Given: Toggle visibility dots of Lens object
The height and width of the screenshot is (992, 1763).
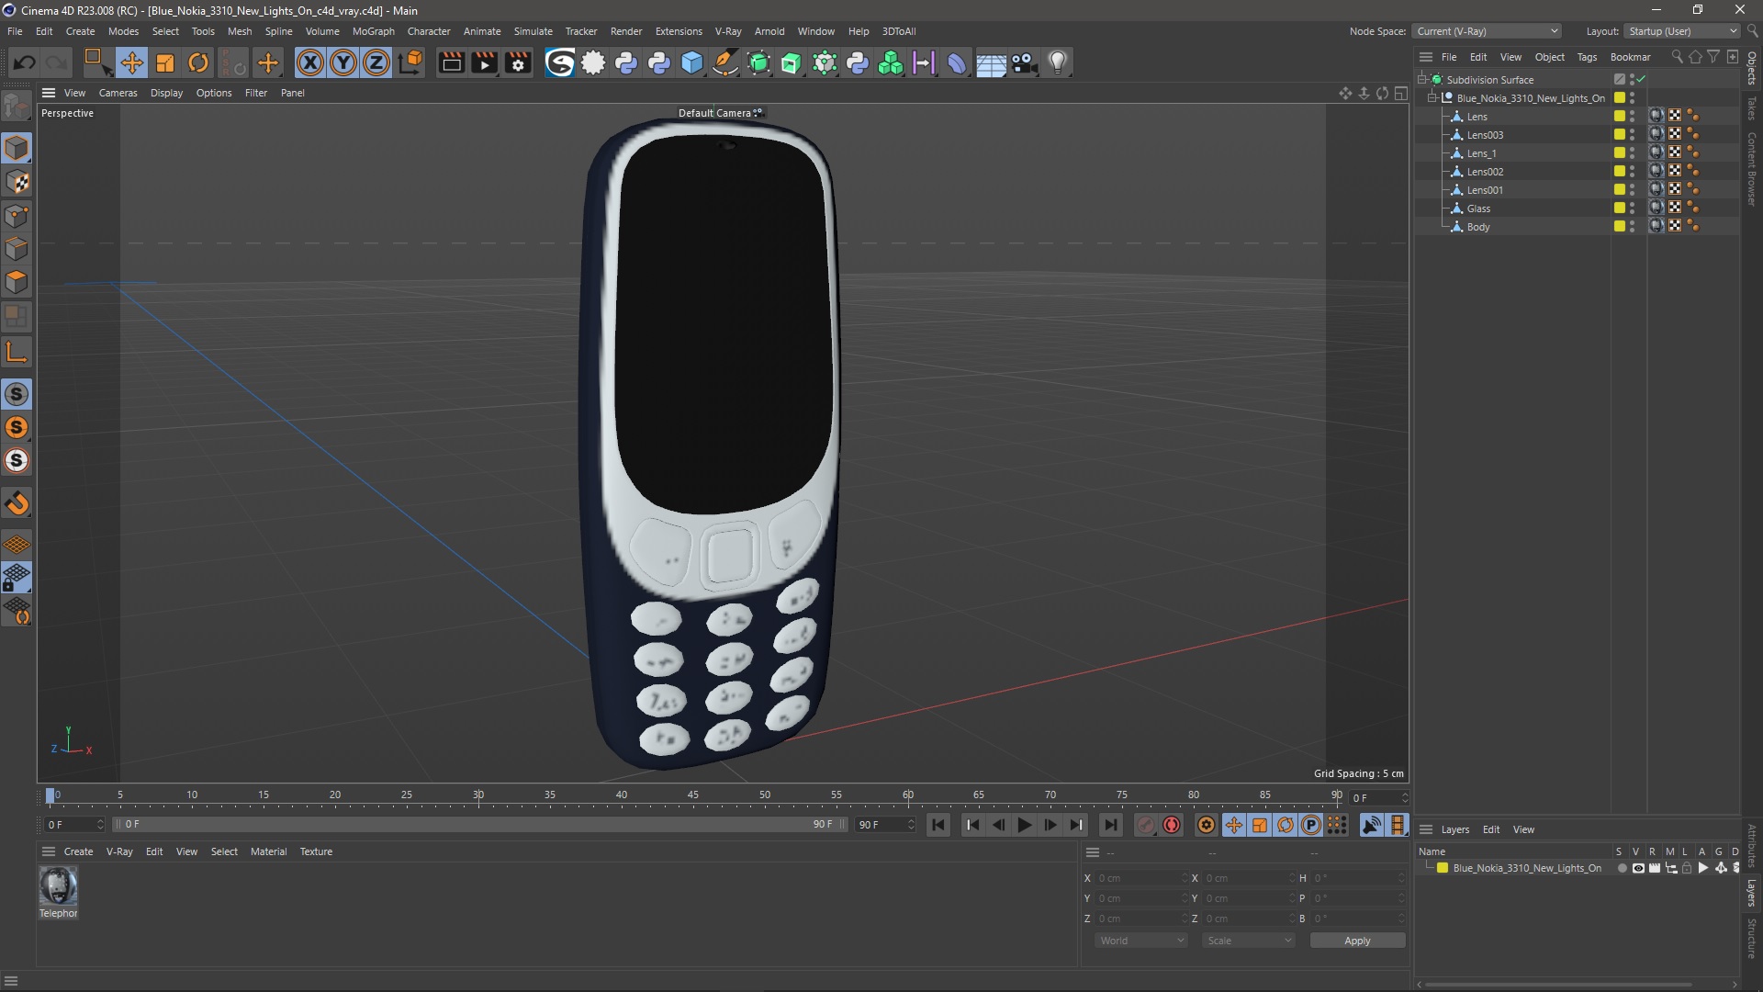Looking at the screenshot, I should tap(1632, 117).
